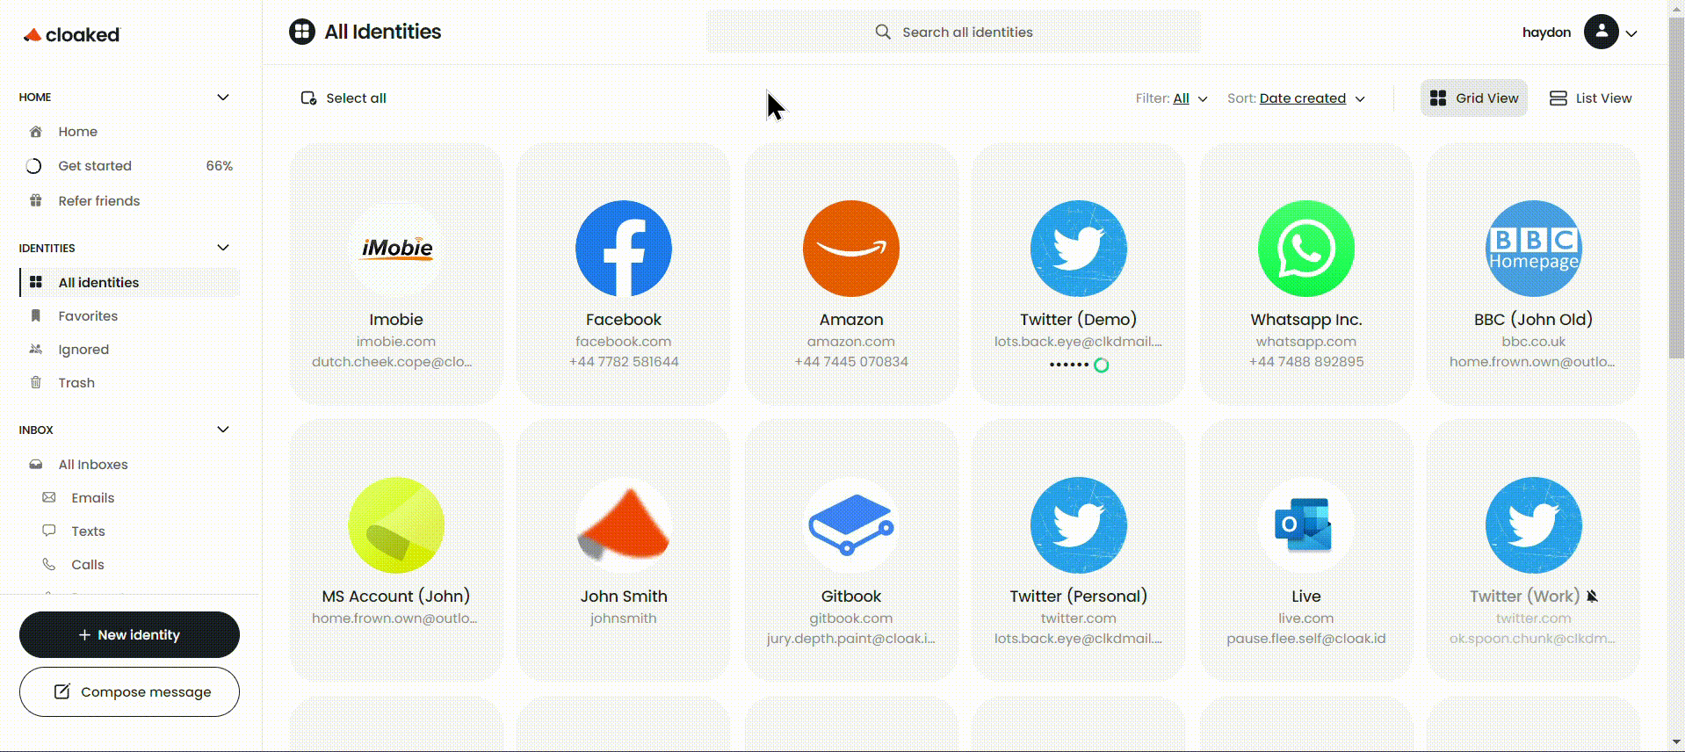Open the Sort: Date created dropdown
Image resolution: width=1685 pixels, height=752 pixels.
coord(1297,98)
